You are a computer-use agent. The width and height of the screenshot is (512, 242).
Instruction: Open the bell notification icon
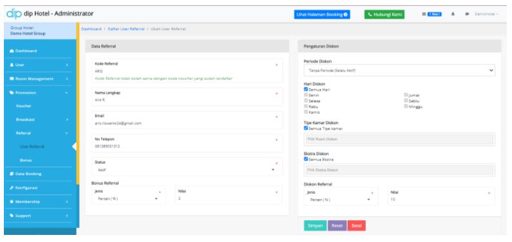453,14
